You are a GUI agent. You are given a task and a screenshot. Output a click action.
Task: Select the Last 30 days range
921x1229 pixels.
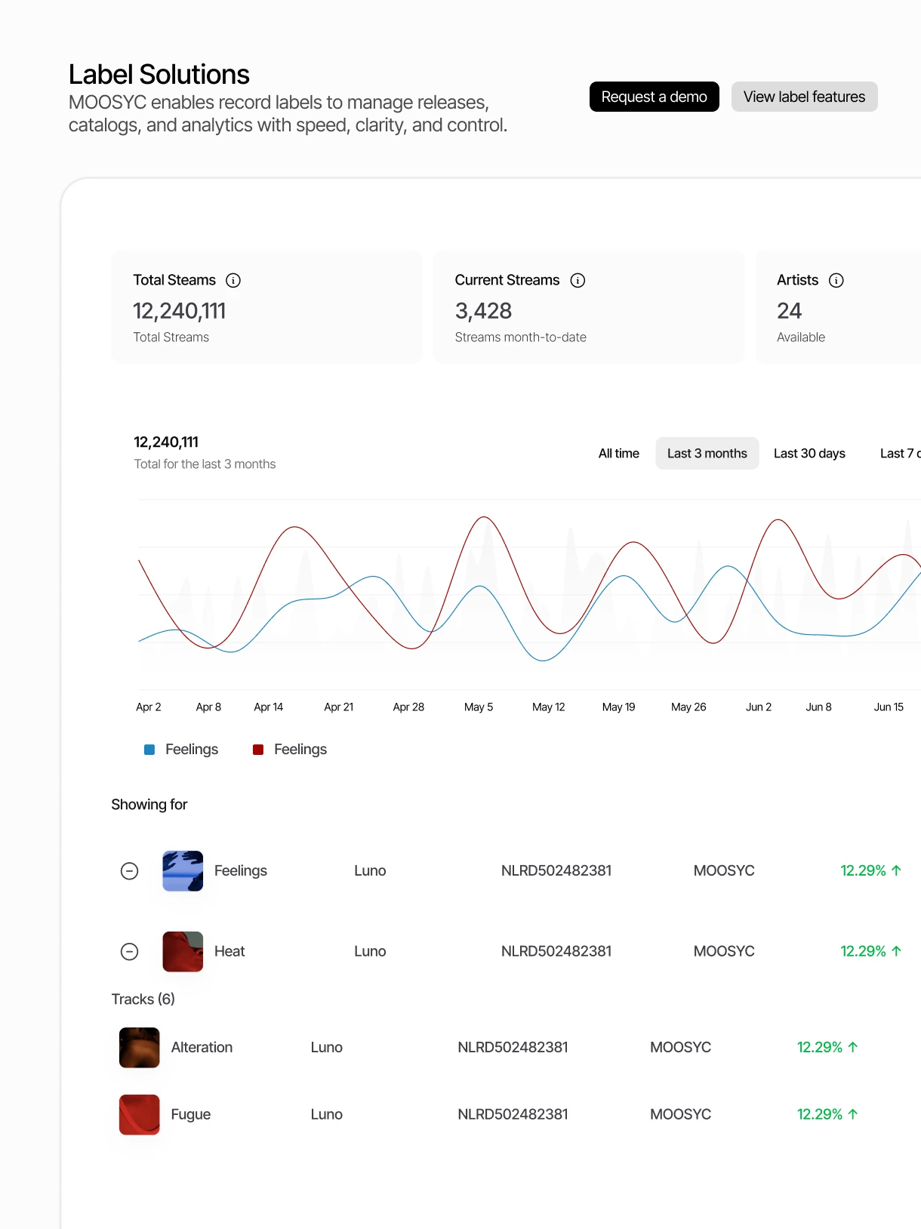pos(809,453)
